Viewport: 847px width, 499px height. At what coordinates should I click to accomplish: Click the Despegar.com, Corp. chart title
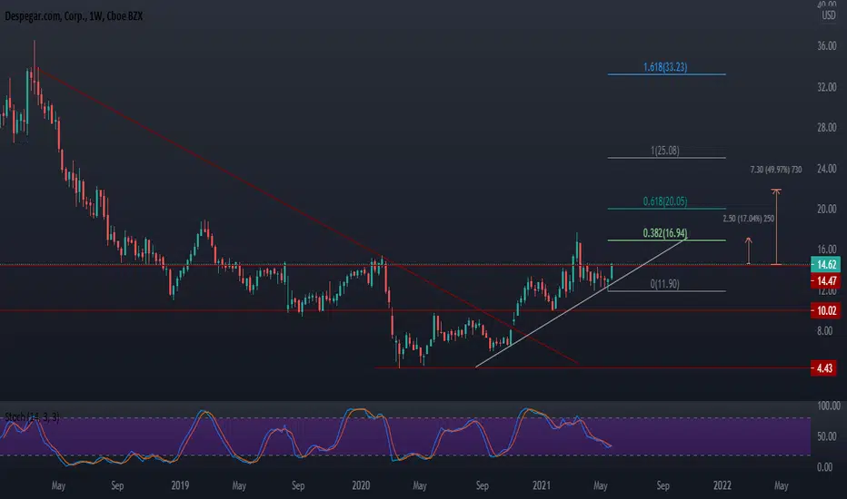click(x=74, y=16)
